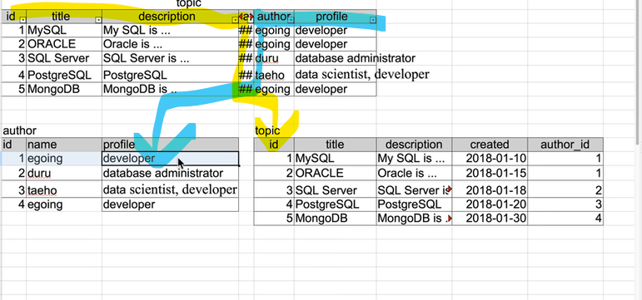Image resolution: width=642 pixels, height=300 pixels.
Task: Open the filter dropdown on the title header
Action: click(98, 19)
